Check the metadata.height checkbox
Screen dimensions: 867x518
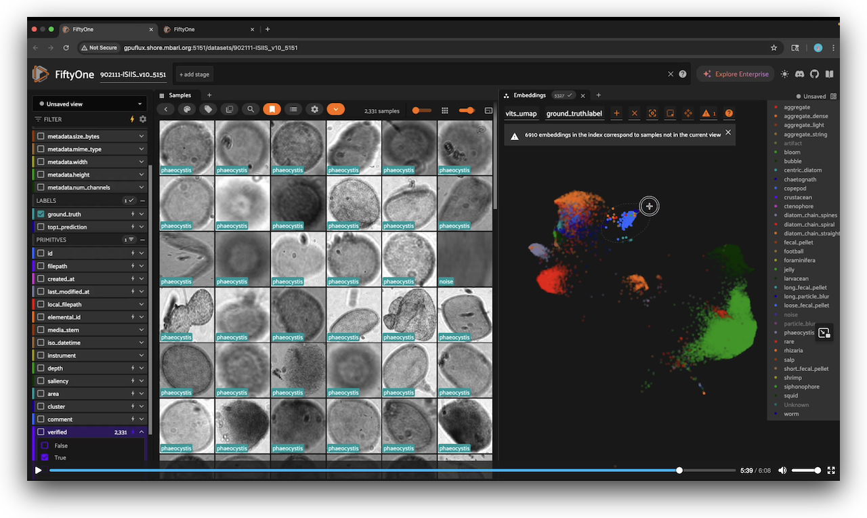(x=41, y=175)
